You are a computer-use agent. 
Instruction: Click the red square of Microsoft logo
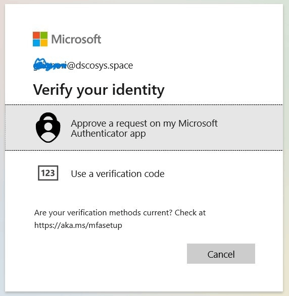point(36,35)
